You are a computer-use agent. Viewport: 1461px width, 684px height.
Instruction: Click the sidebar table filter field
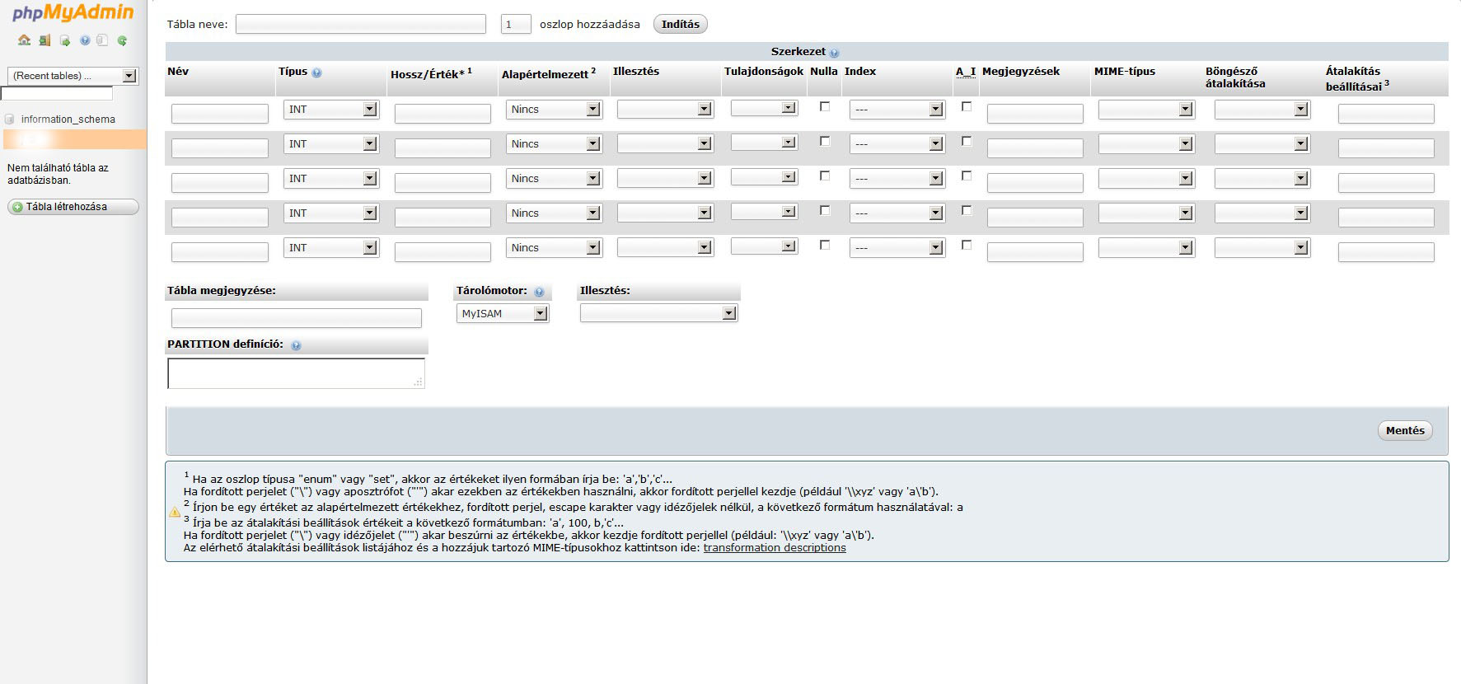(57, 94)
